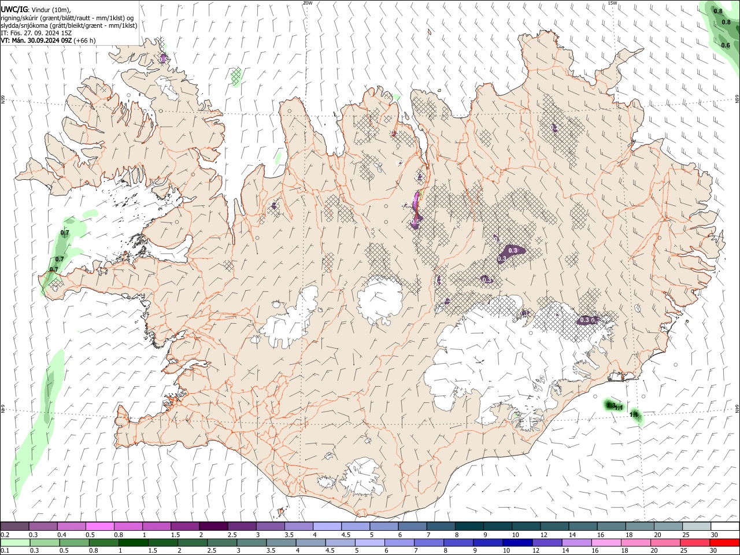Pick the light green 0.1 legend swatch
Image resolution: width=740 pixels, height=555 pixels.
(x=15, y=543)
